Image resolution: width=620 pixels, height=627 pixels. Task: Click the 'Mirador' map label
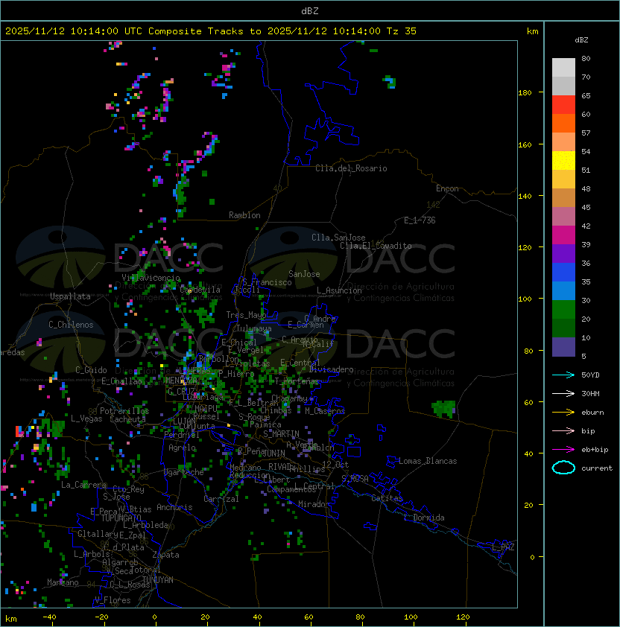click(314, 504)
